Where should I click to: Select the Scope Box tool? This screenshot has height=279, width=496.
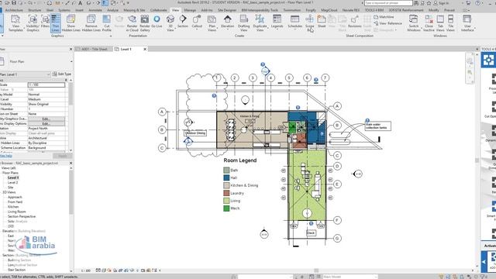click(x=310, y=23)
